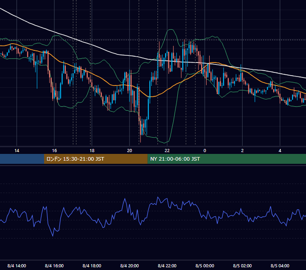This screenshot has width=306, height=270.
Task: Click the NY 21:00-06:00 JST session bar
Action: 226,159
